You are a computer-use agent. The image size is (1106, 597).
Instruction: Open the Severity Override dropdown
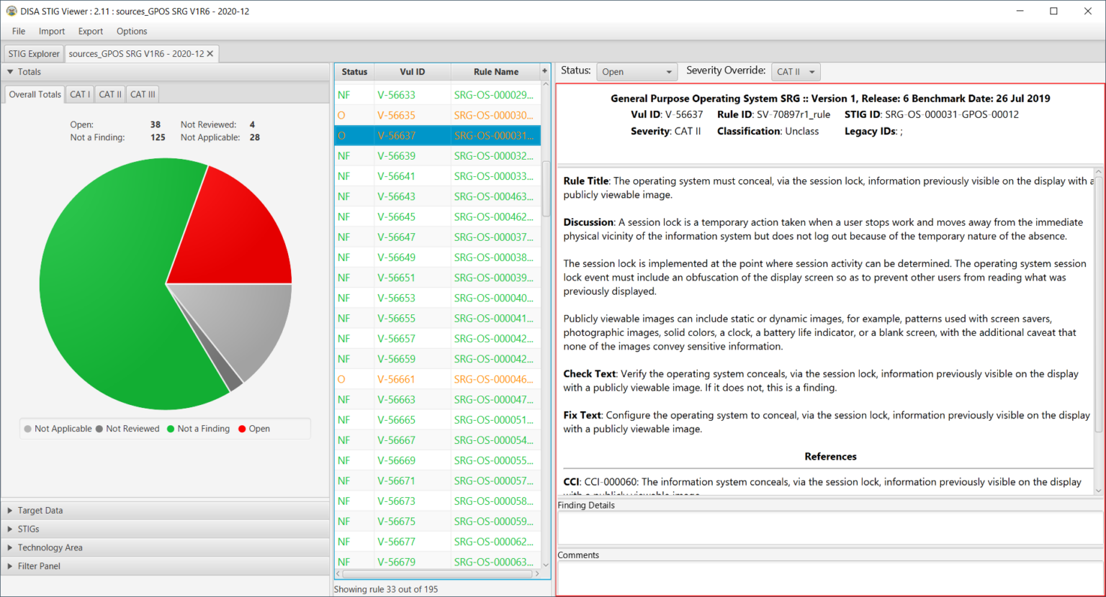click(x=795, y=71)
